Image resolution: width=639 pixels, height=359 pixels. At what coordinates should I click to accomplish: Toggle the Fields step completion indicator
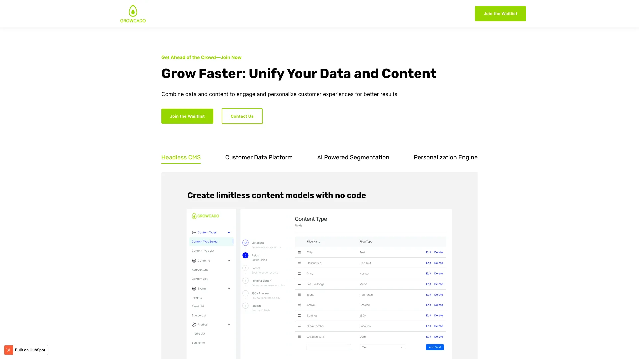(245, 255)
